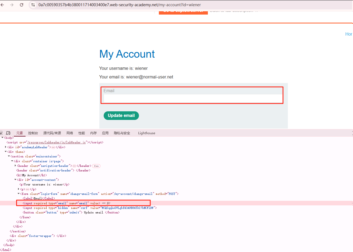This screenshot has height=252, width=353.
Task: Click the Update email button
Action: click(x=121, y=116)
